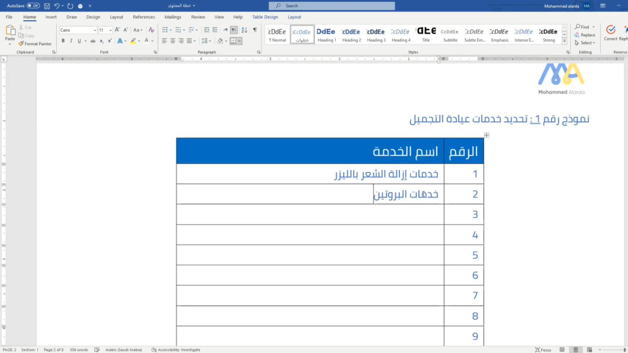
Task: Open Table Design tab
Action: pyautogui.click(x=265, y=17)
